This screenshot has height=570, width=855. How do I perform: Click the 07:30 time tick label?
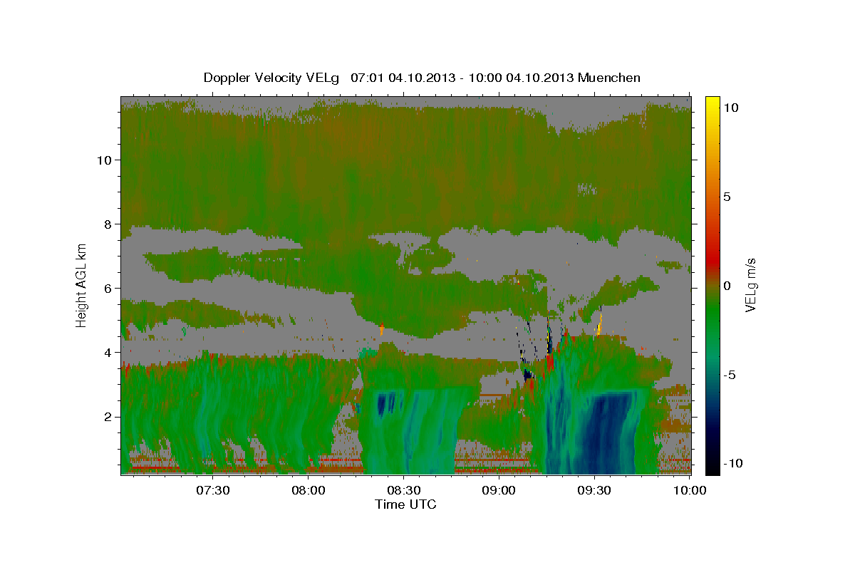[212, 490]
